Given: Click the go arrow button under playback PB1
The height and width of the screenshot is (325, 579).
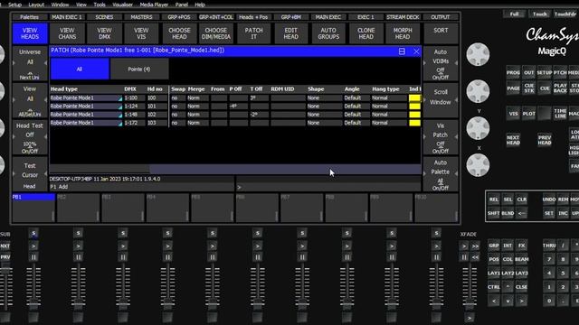Looking at the screenshot, I should [33, 246].
